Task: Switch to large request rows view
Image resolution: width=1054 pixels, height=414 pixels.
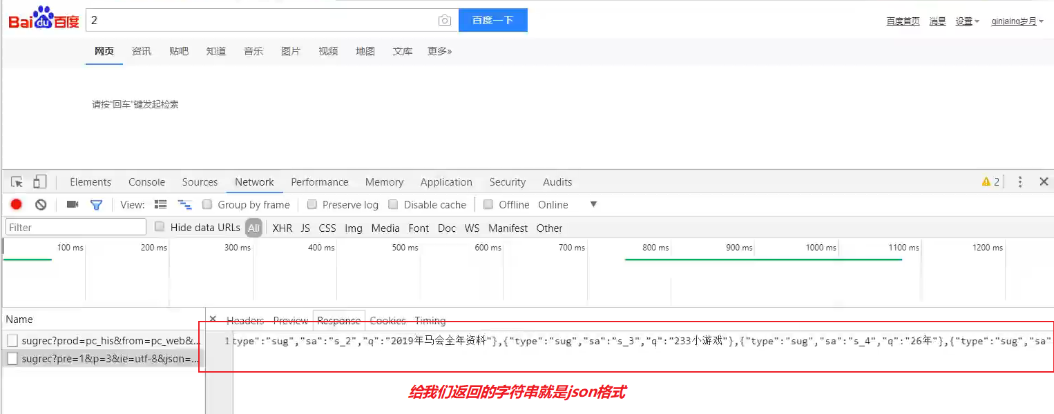Action: click(x=161, y=204)
